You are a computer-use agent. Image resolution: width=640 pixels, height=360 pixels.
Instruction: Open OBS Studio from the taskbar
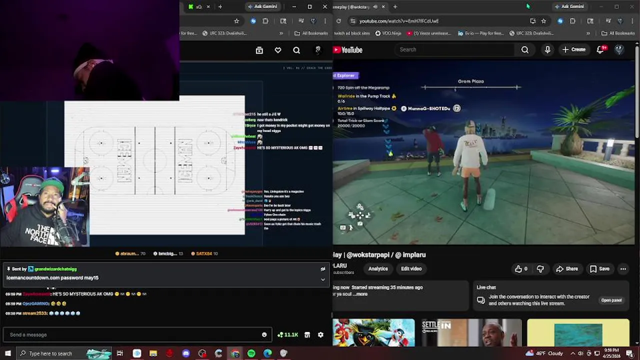point(202,353)
